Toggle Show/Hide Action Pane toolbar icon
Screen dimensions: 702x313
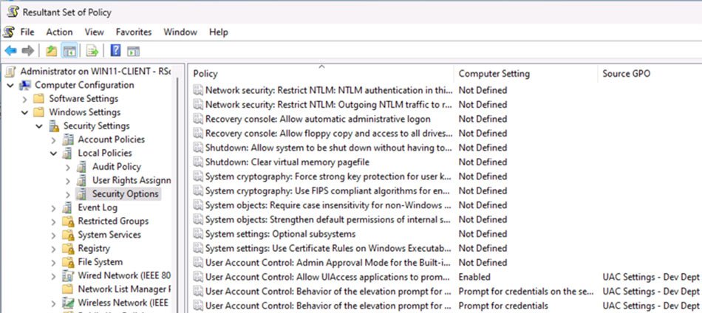coord(133,51)
